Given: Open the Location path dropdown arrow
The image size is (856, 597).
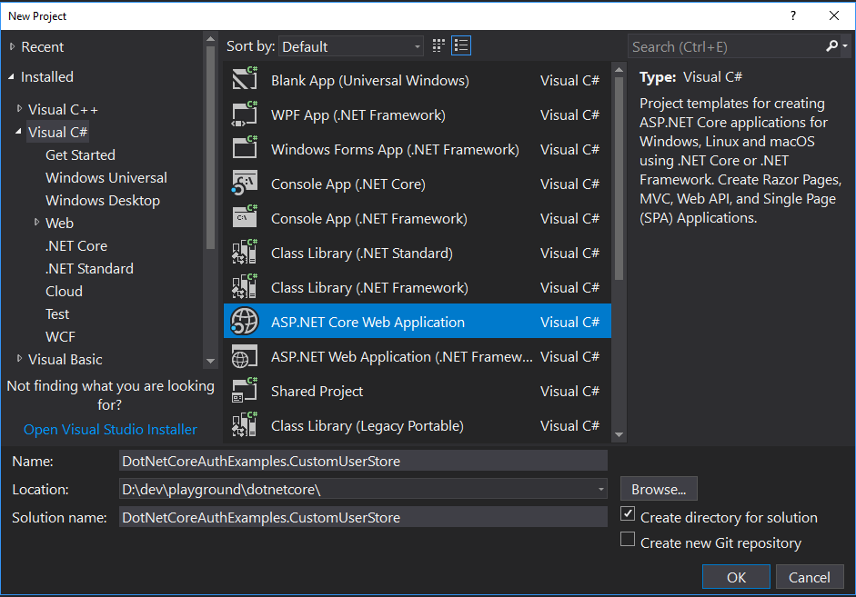Looking at the screenshot, I should point(601,489).
